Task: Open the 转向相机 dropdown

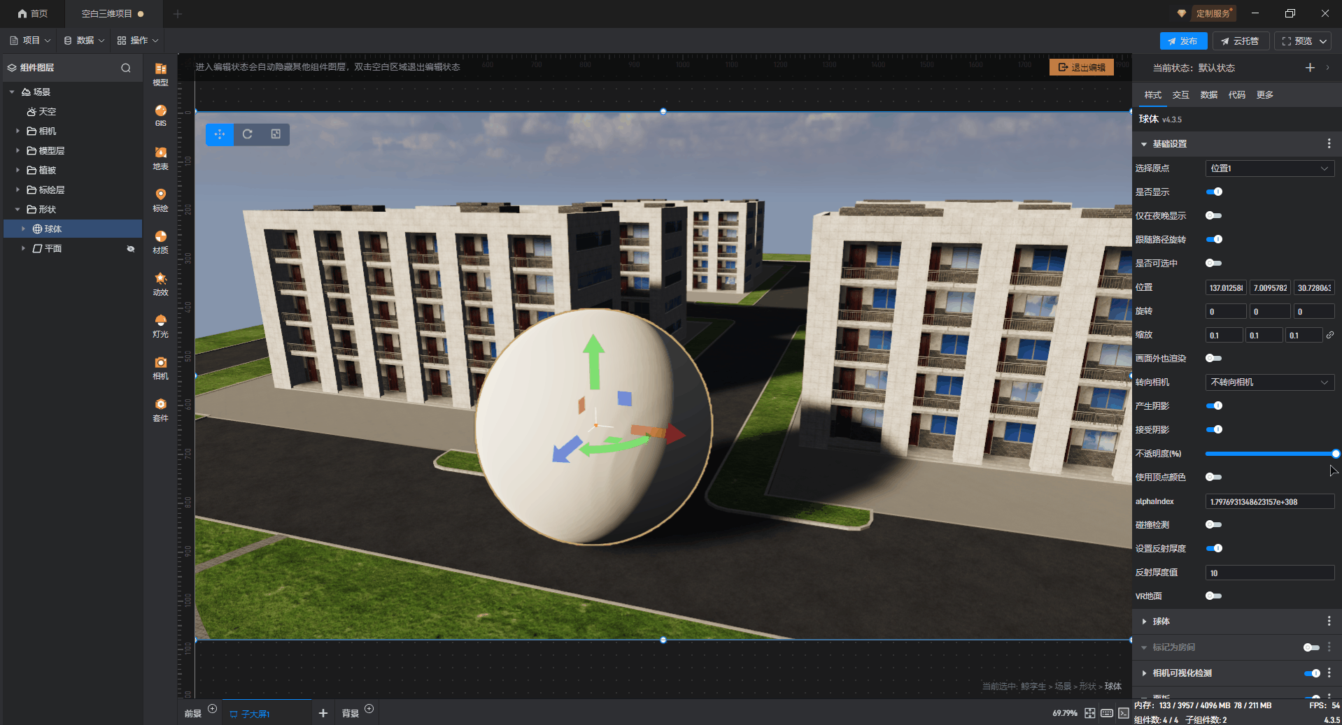Action: pos(1270,382)
